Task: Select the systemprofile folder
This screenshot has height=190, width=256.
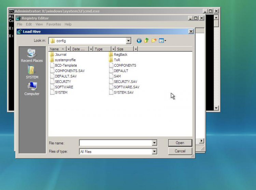Action: pos(63,60)
